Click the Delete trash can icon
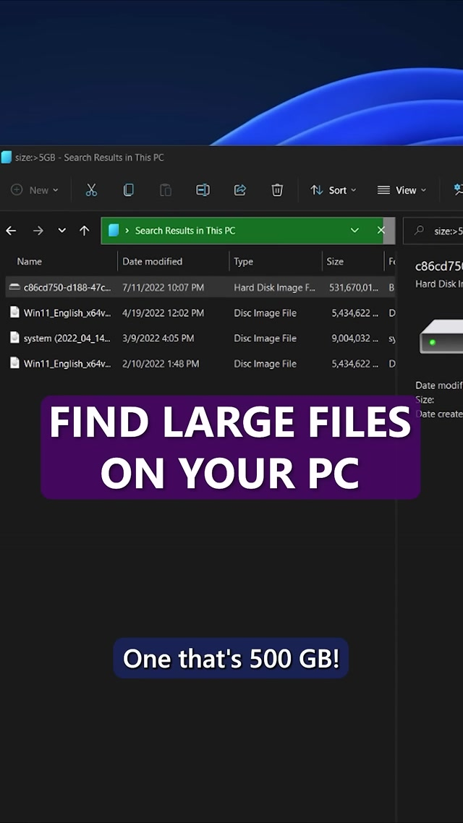Viewport: 463px width, 823px height. pos(277,190)
